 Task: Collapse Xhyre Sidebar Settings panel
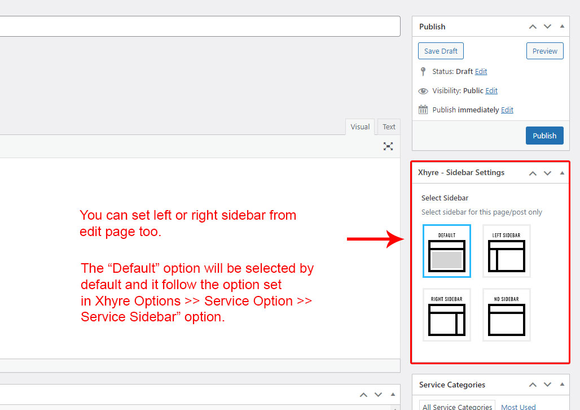(562, 173)
